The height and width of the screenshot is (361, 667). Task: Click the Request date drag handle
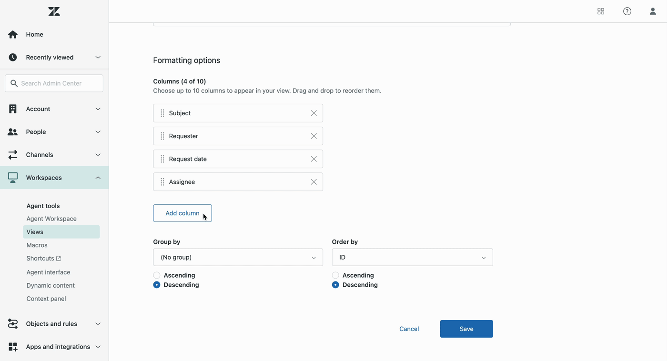point(162,159)
